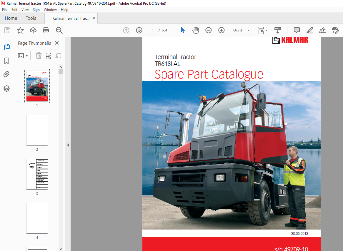Open the Fill & Sign signature tool
The height and width of the screenshot is (251, 343).
[322, 30]
